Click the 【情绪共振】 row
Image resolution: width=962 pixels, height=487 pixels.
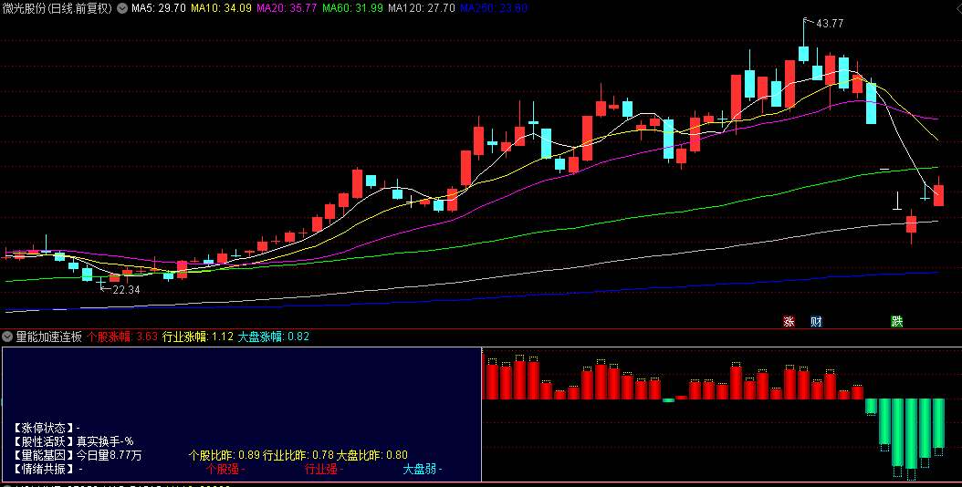click(47, 469)
